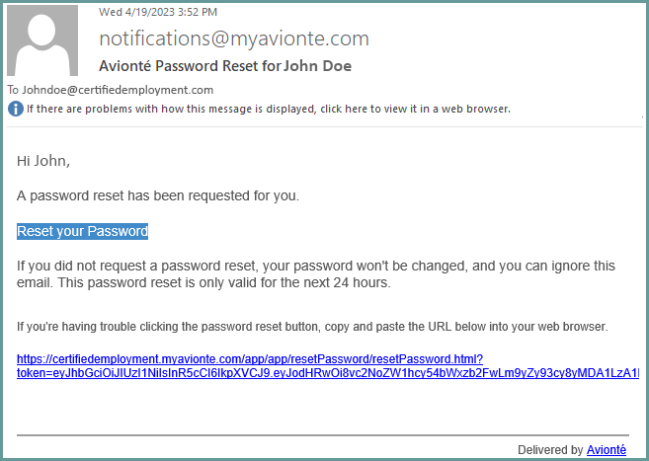Click the horizontal divider above the footer
Image resolution: width=649 pixels, height=461 pixels.
click(323, 435)
